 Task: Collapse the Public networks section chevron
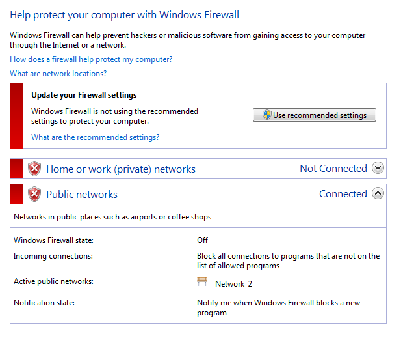click(x=378, y=193)
